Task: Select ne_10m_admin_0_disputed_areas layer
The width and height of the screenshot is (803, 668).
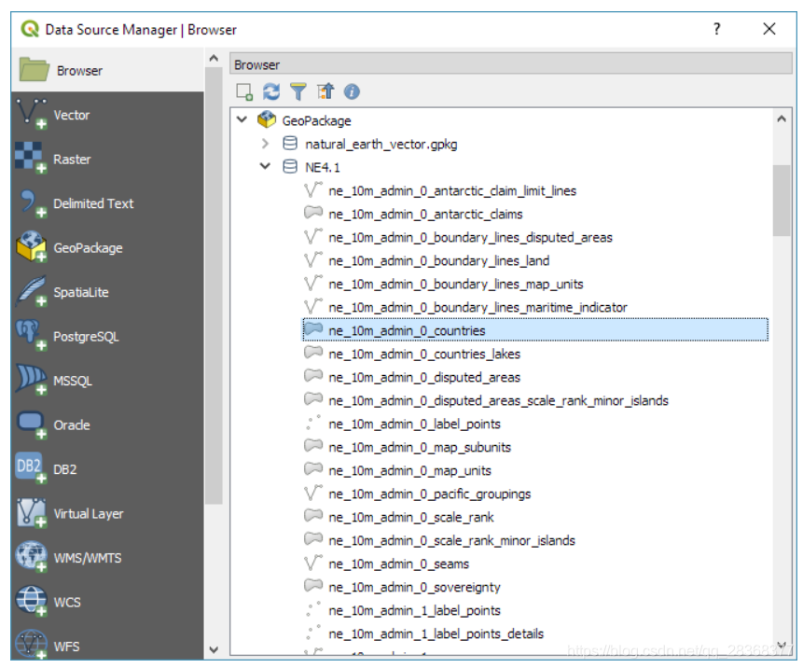Action: 424,378
